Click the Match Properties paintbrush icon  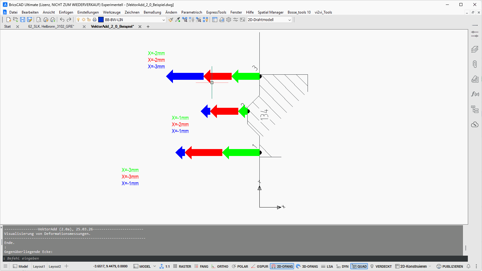click(x=171, y=20)
